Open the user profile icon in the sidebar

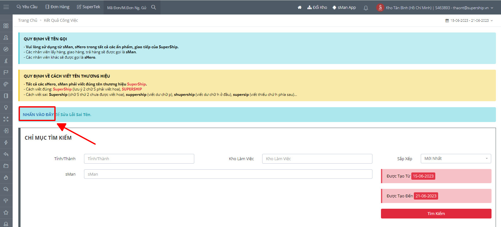pyautogui.click(x=6, y=38)
